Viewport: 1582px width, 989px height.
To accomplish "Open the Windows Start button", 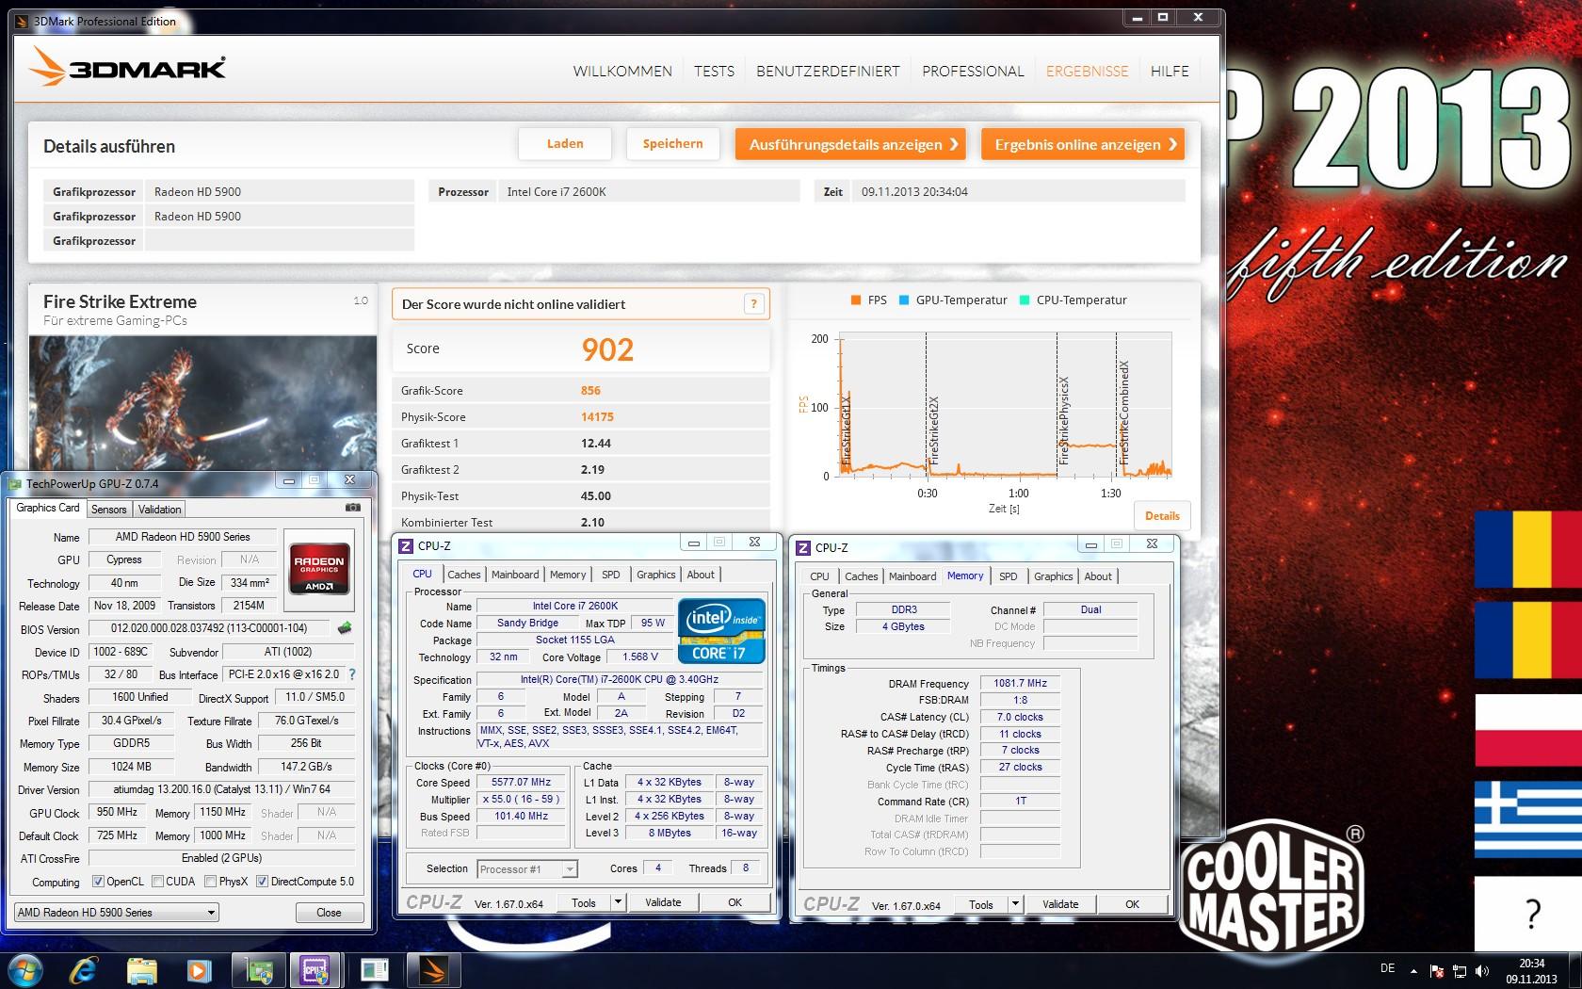I will [x=24, y=970].
